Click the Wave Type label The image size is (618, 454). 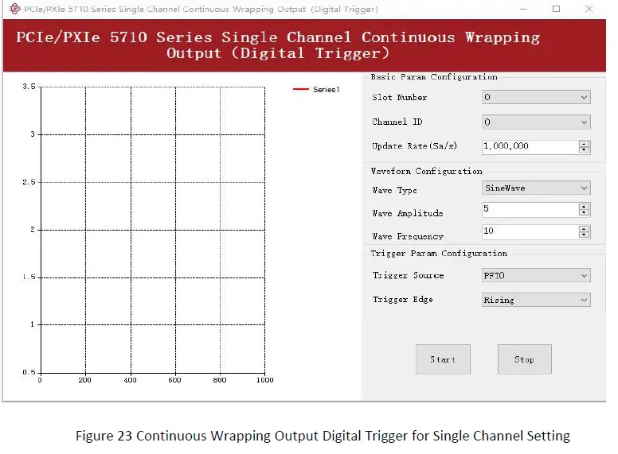tap(394, 190)
